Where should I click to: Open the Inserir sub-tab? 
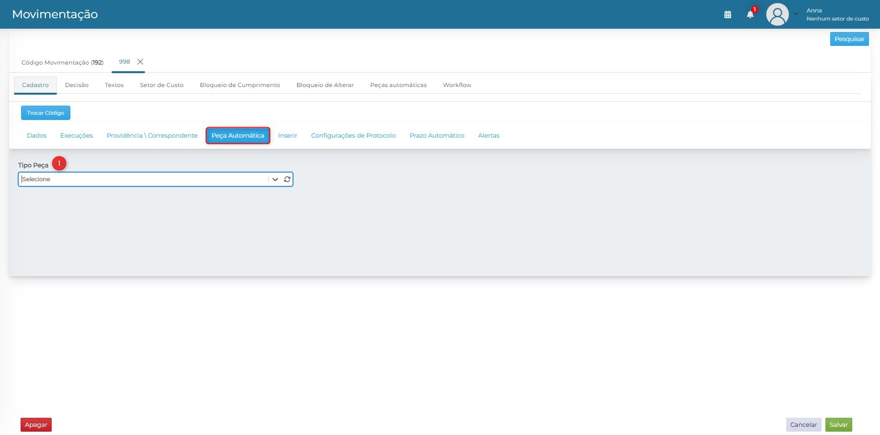288,136
